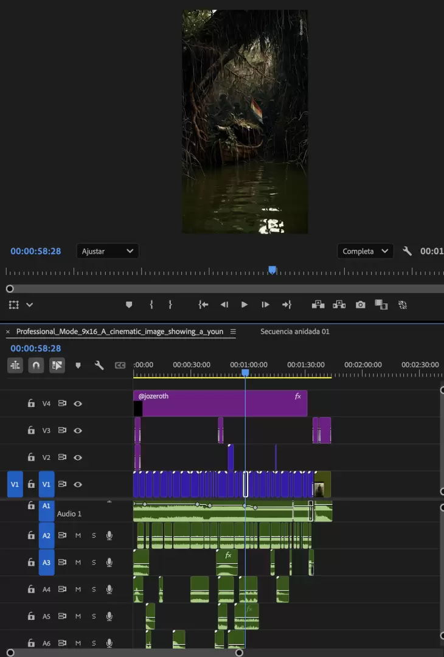This screenshot has height=657, width=444.
Task: Play the sequence in program monitor
Action: (245, 305)
